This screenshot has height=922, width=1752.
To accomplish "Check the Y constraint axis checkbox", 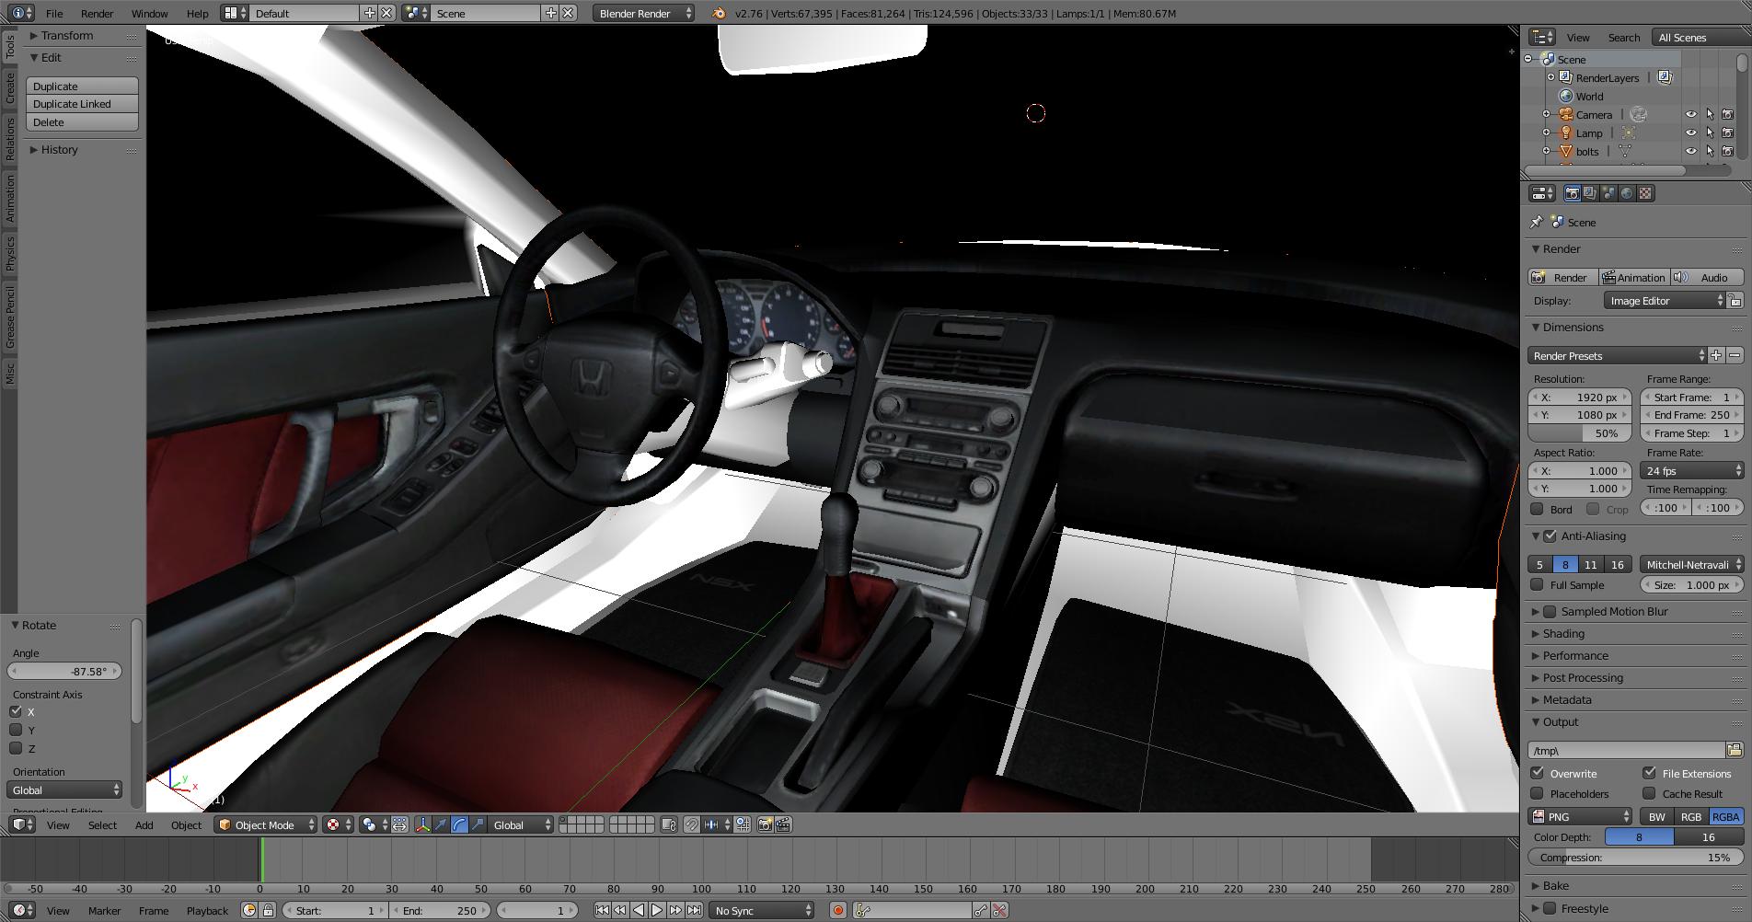I will pos(16,730).
